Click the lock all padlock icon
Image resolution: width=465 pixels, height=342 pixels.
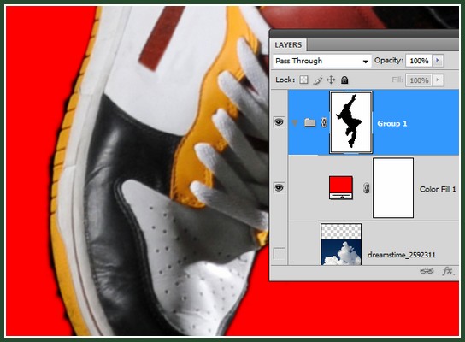pyautogui.click(x=344, y=80)
